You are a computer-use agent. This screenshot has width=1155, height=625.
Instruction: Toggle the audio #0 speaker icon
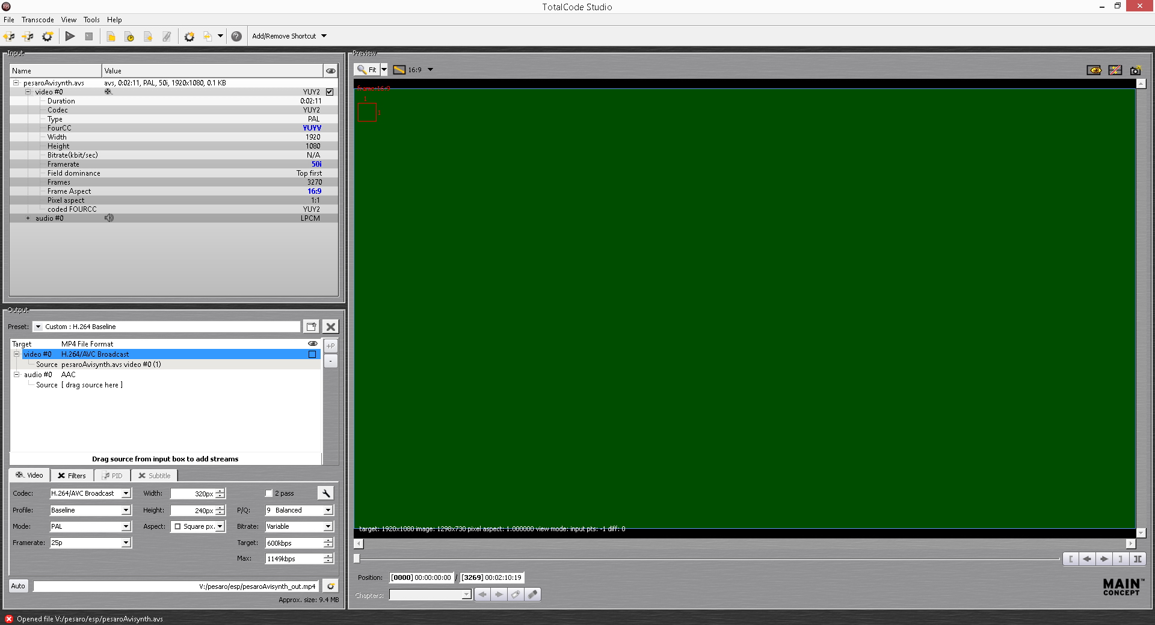coord(109,218)
